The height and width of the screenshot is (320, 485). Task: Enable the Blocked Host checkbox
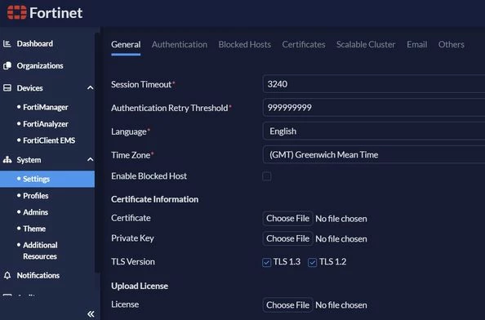pos(267,176)
